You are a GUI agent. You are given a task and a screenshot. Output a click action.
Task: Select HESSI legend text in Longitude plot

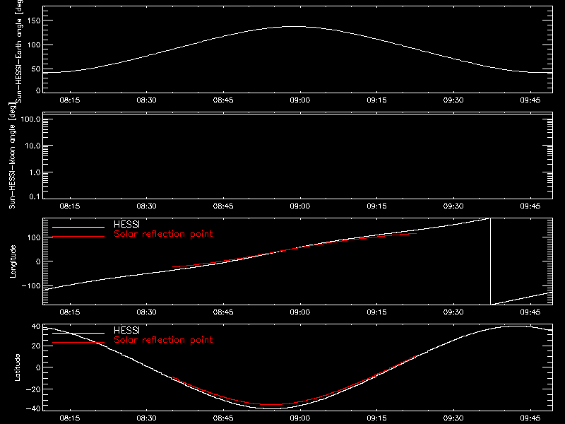point(126,224)
